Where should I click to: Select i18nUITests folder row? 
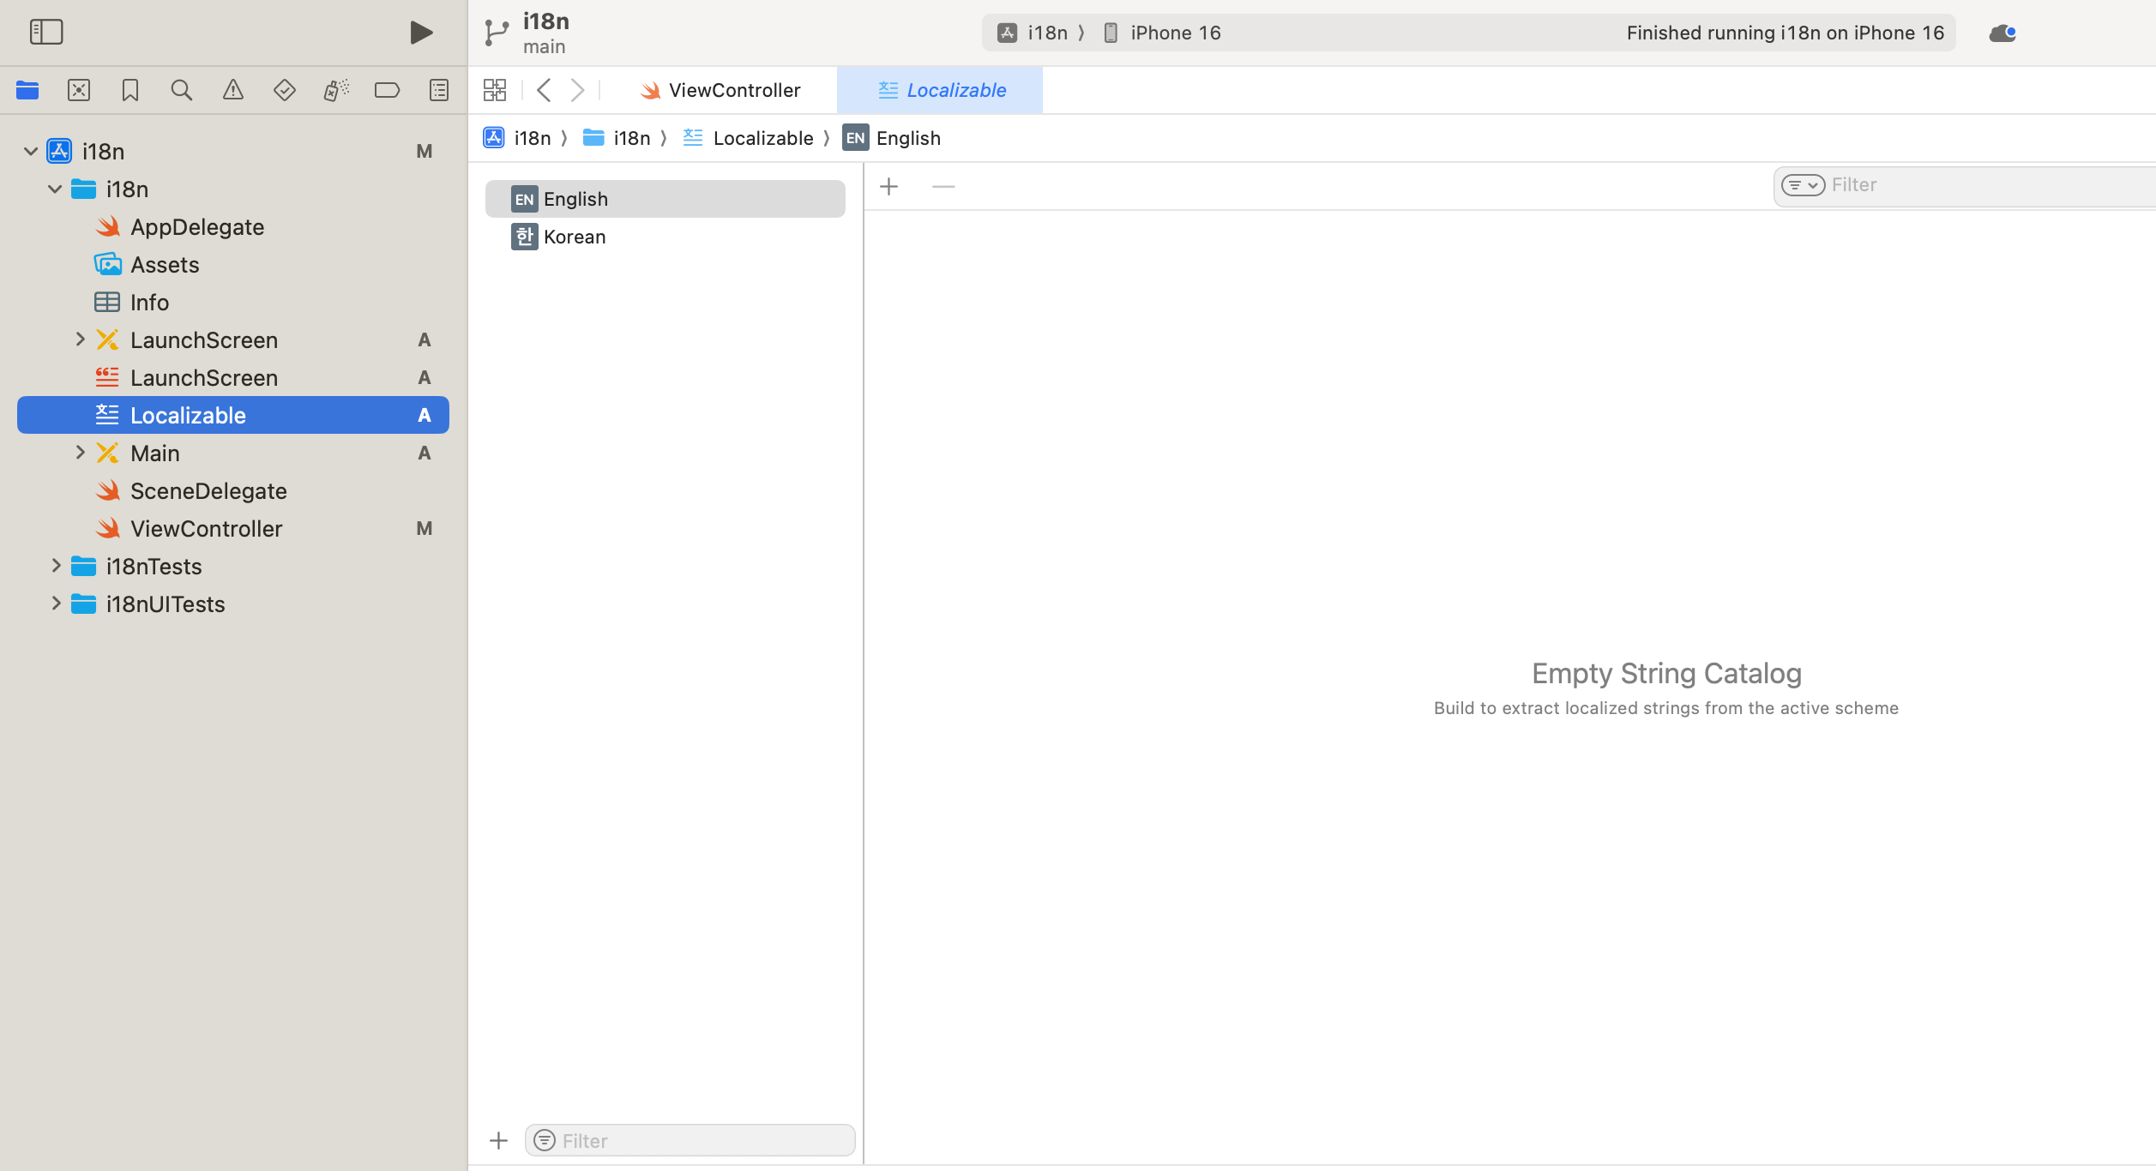point(233,604)
